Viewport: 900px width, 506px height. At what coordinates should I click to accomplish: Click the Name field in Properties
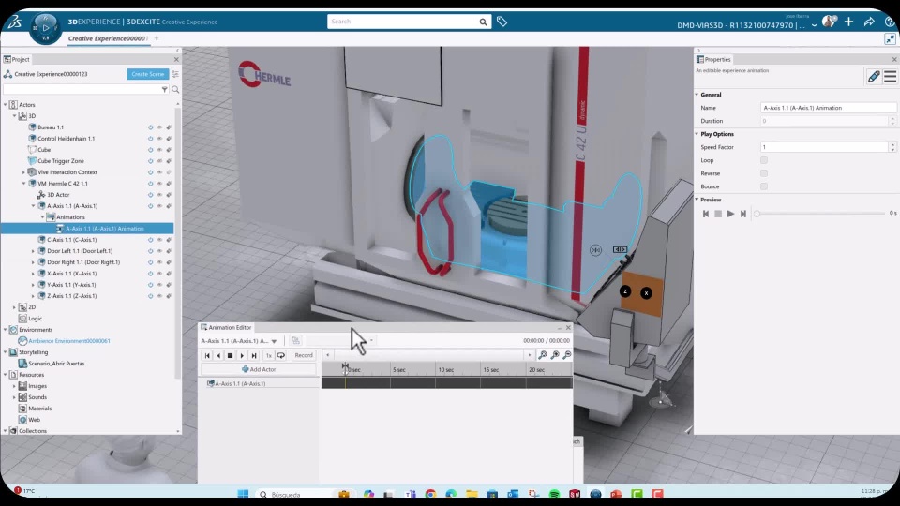pos(828,108)
